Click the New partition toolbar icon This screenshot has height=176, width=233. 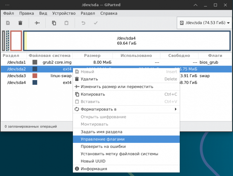(x=8, y=23)
